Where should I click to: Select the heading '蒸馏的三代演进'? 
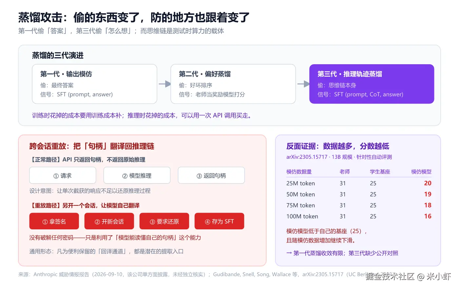(x=58, y=55)
